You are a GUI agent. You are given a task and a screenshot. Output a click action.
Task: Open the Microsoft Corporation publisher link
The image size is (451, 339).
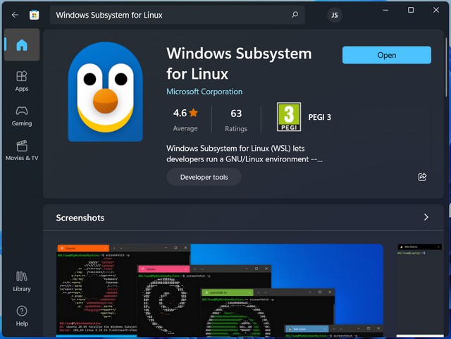[x=204, y=92]
